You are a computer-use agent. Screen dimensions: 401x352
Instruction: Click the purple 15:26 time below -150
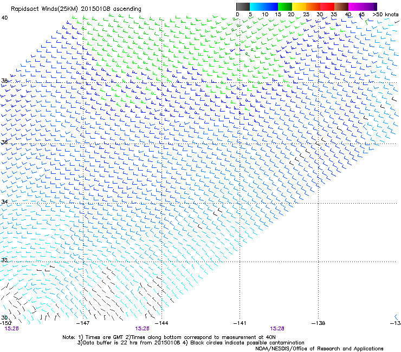(11, 329)
